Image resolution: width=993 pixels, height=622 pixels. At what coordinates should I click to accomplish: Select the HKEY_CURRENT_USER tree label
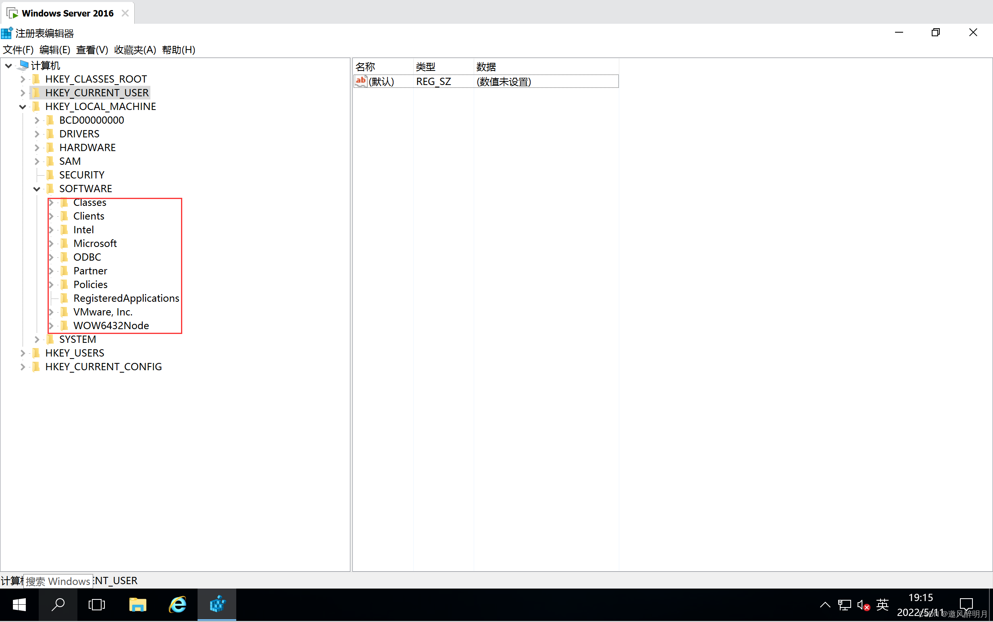[x=97, y=93]
